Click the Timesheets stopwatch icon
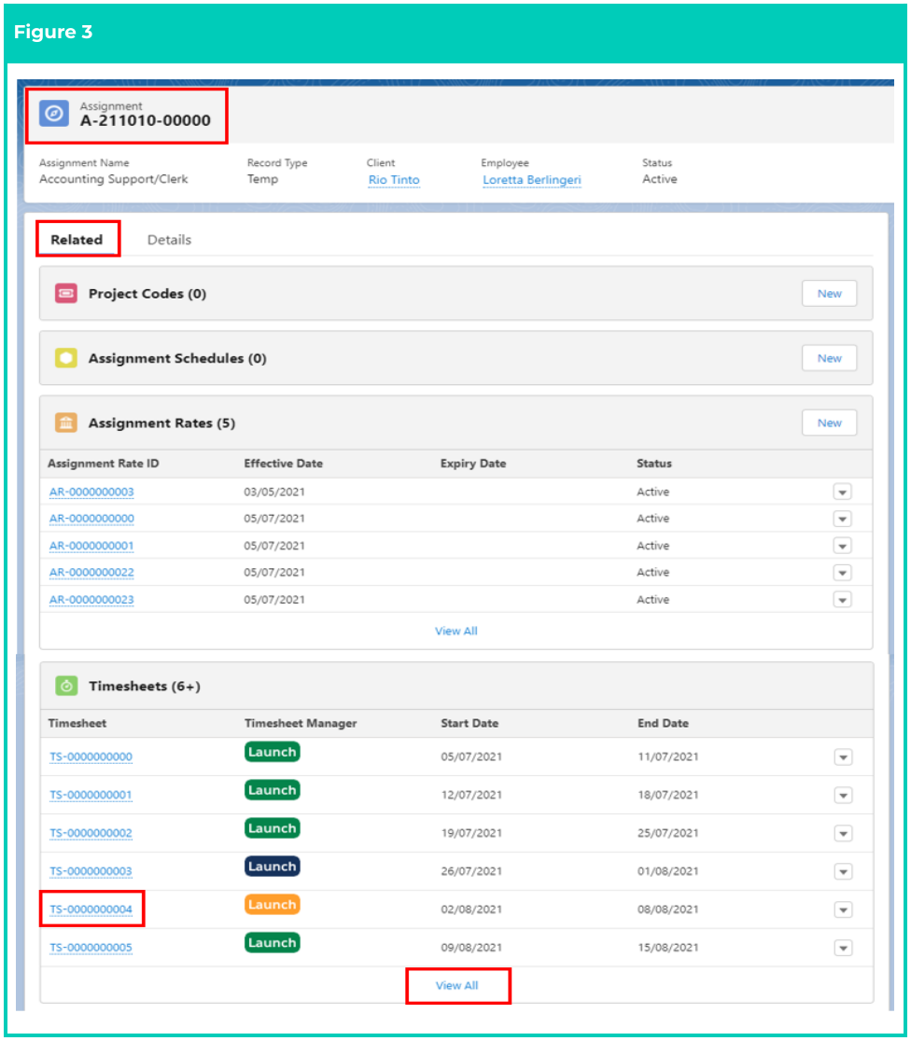The height and width of the screenshot is (1041, 911). [x=66, y=686]
